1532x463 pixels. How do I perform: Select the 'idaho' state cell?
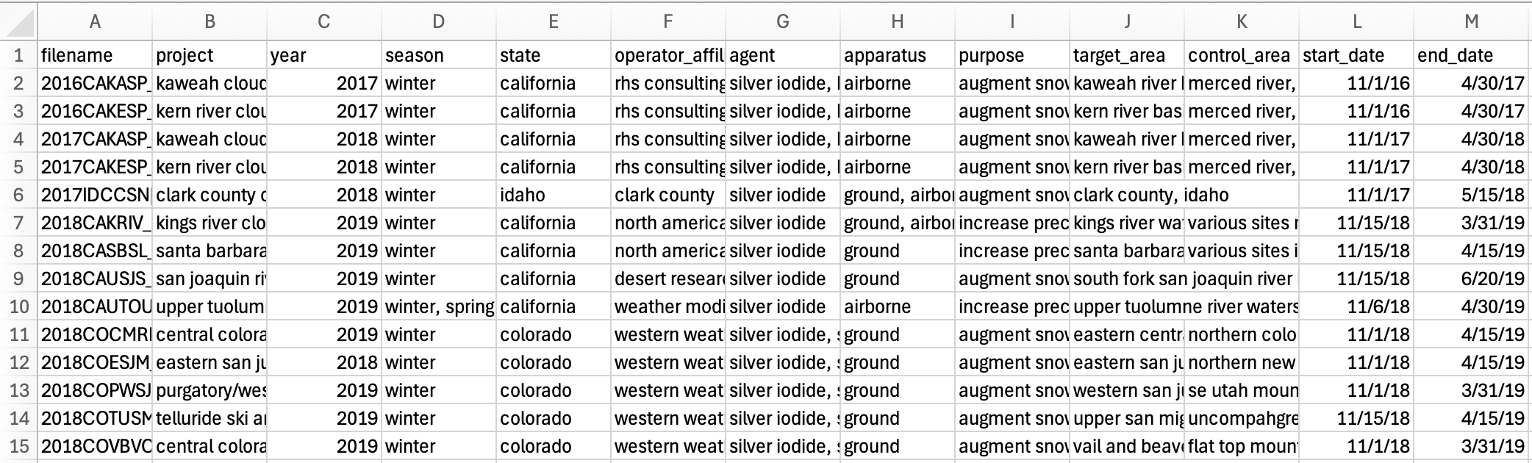(x=553, y=195)
